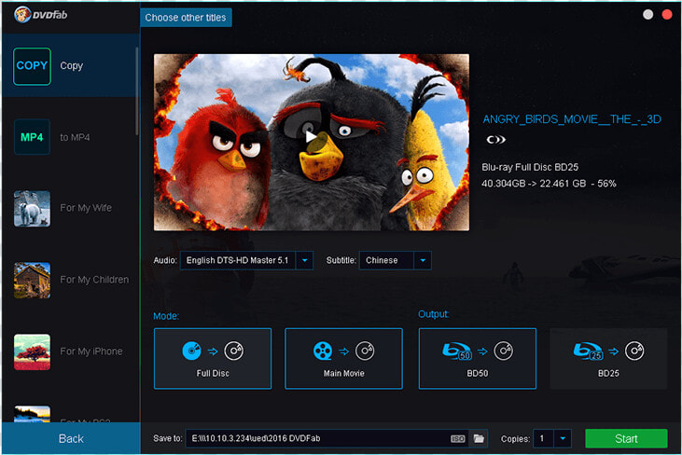Image resolution: width=682 pixels, height=455 pixels.
Task: Click the Copy label in sidebar
Action: tap(71, 65)
